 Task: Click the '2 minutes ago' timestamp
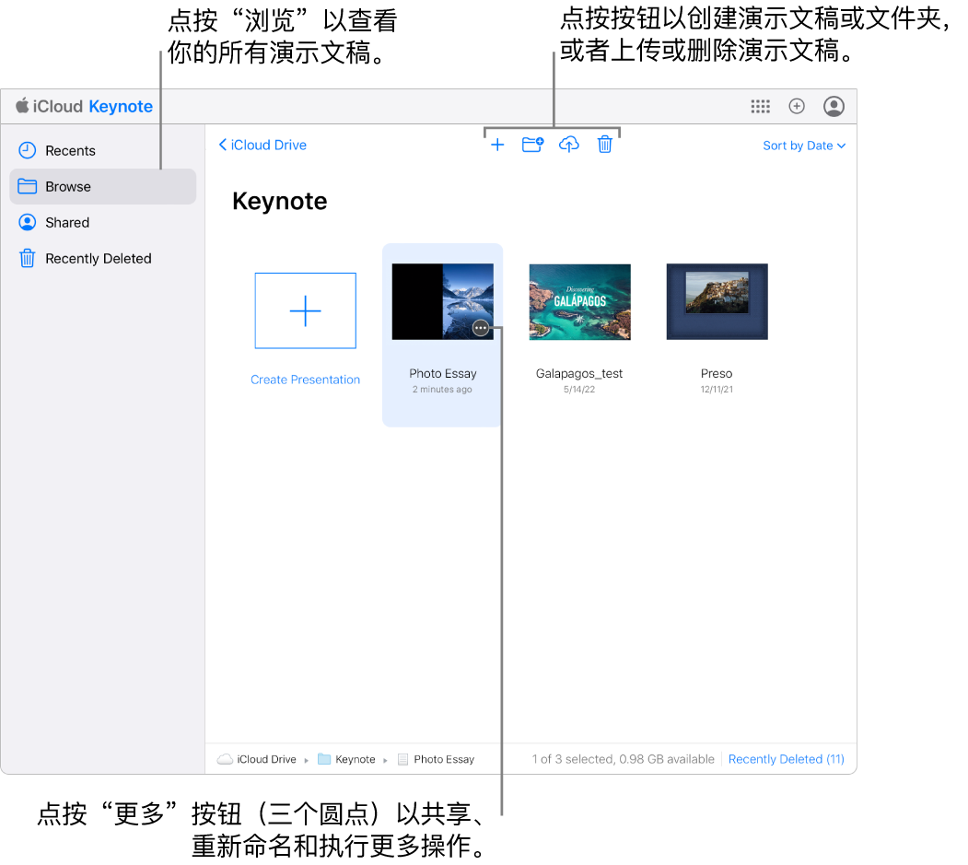tap(442, 390)
